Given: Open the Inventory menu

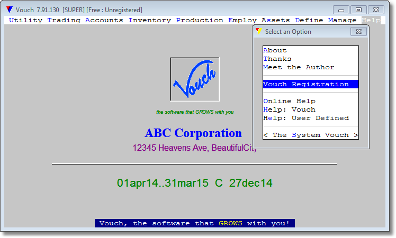Looking at the screenshot, I should pos(149,20).
